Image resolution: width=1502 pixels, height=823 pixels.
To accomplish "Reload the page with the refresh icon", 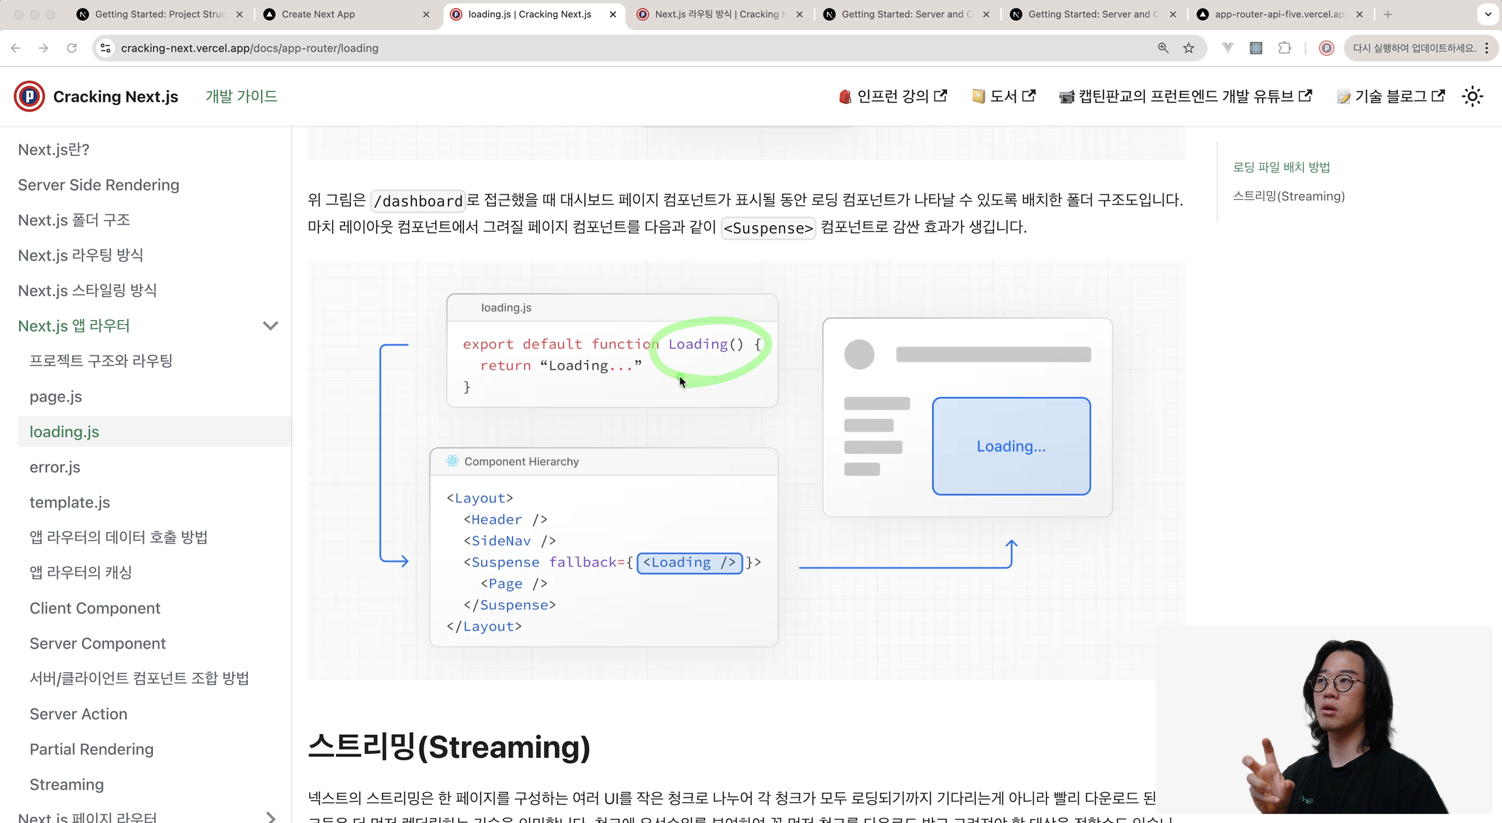I will (72, 48).
